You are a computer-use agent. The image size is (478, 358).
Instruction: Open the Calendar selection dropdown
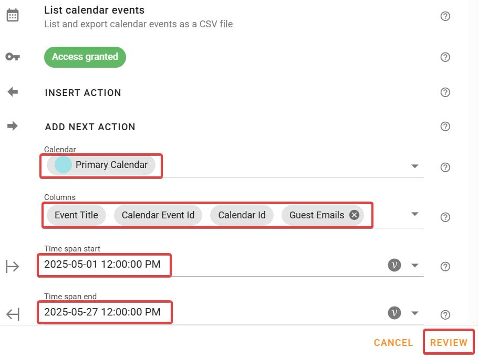[415, 166]
